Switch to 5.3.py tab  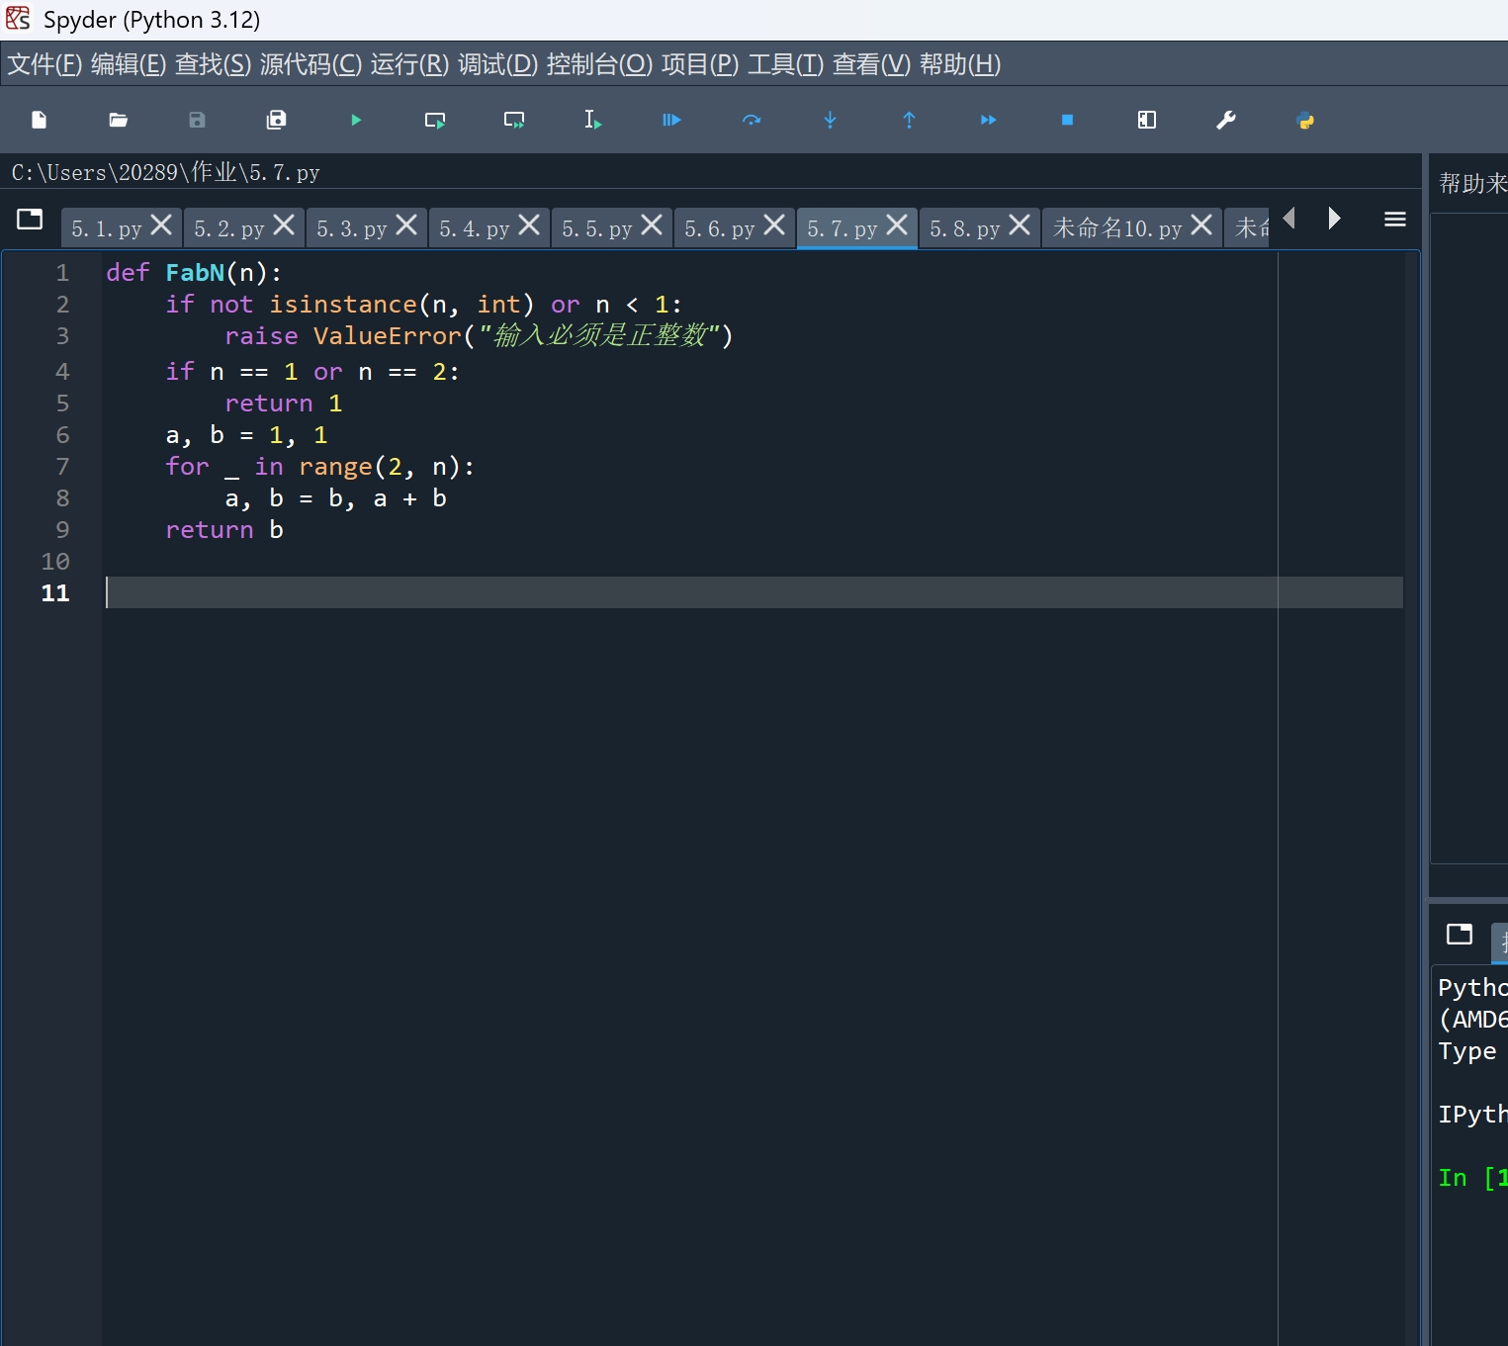(352, 228)
